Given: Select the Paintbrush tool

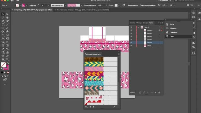Looking at the screenshot, I should pos(7,28).
